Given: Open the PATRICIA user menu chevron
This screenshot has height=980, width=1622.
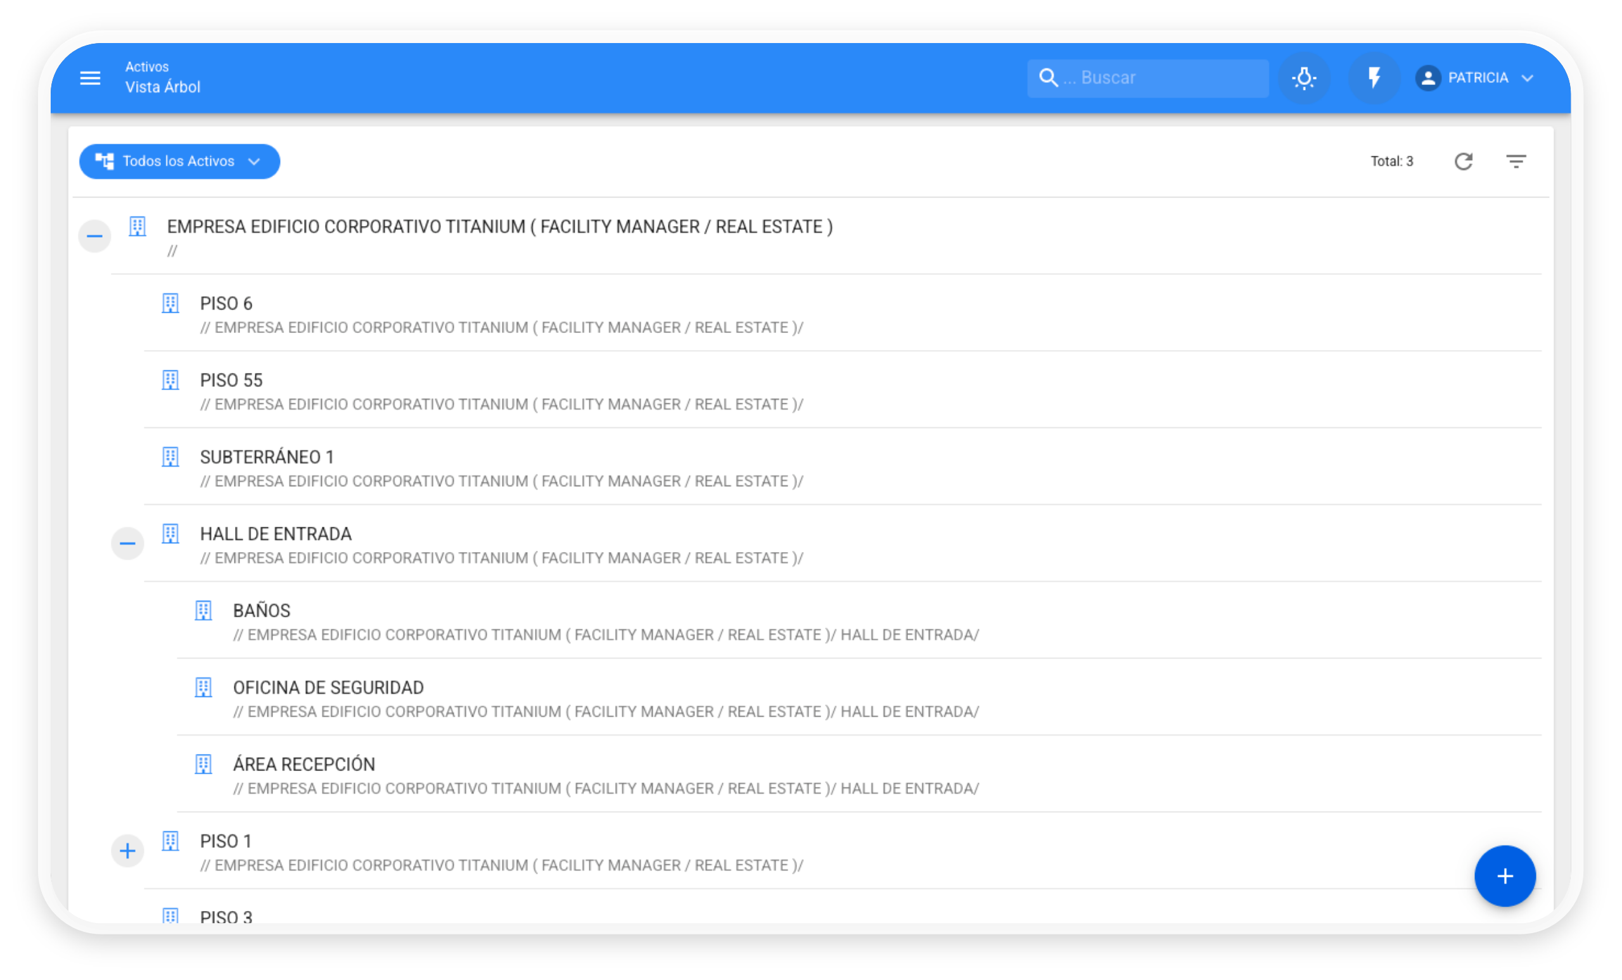Looking at the screenshot, I should pos(1527,79).
